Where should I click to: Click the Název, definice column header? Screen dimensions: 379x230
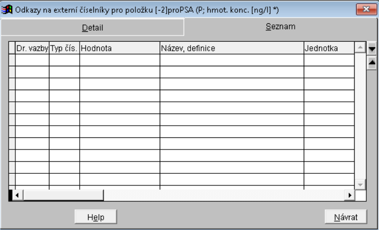[x=231, y=48]
